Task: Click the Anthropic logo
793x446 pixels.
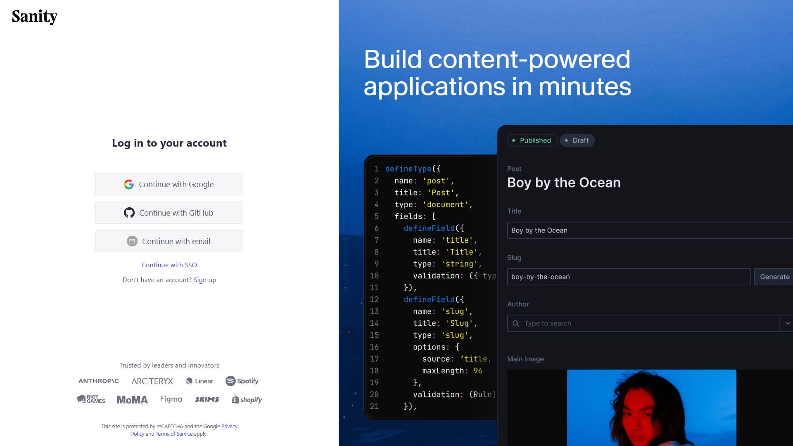Action: pos(99,381)
